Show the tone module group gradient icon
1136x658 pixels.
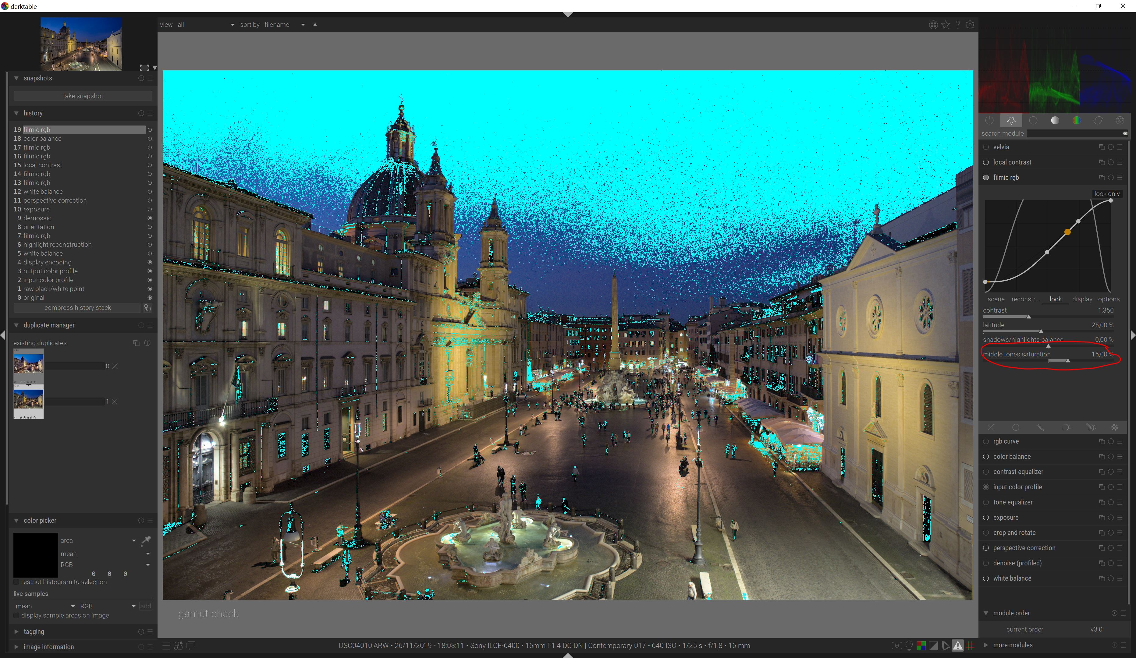pos(1055,120)
